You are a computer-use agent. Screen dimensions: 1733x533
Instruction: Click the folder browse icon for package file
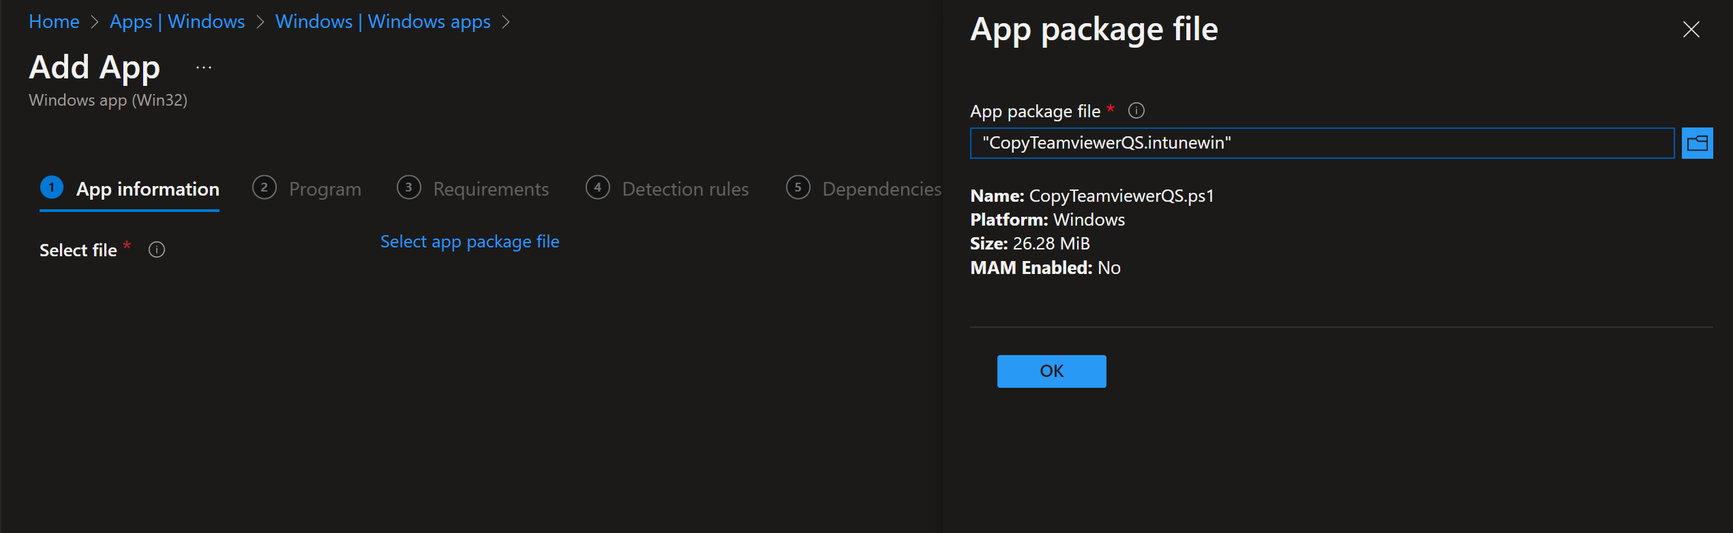point(1697,143)
